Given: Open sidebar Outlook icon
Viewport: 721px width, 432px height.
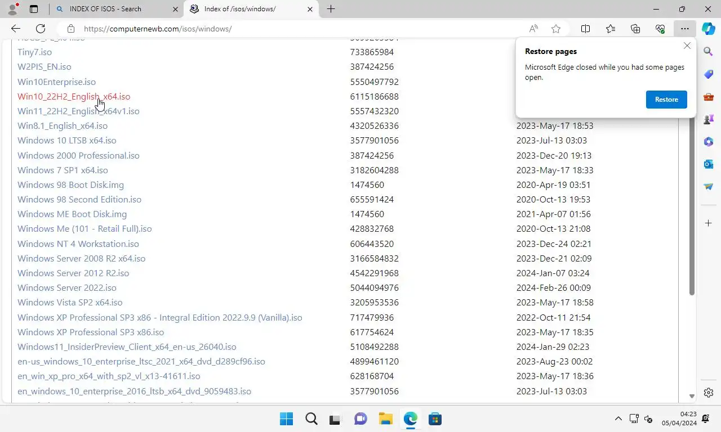Looking at the screenshot, I should tap(709, 164).
